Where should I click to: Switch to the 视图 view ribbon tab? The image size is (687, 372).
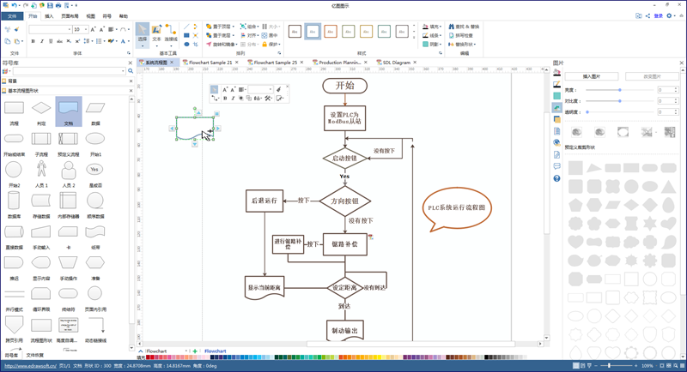coord(90,16)
